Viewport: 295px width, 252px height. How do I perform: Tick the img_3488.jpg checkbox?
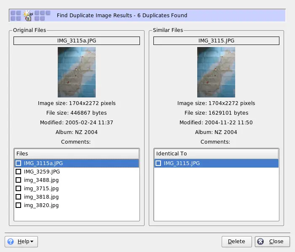tap(18, 180)
